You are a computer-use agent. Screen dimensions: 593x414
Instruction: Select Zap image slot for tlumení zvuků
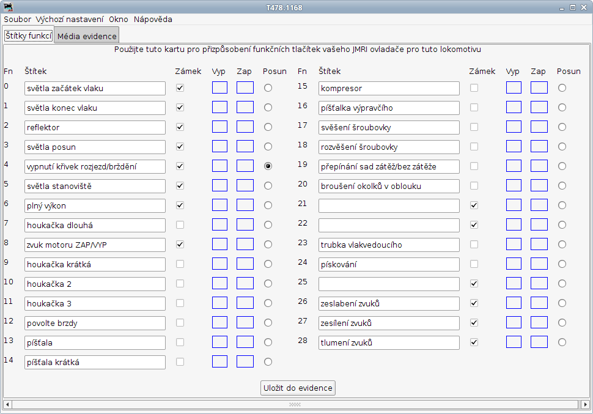(x=539, y=342)
